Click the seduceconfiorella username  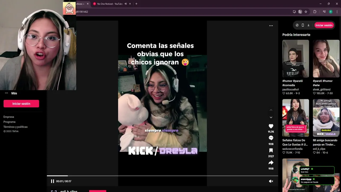(x=293, y=149)
